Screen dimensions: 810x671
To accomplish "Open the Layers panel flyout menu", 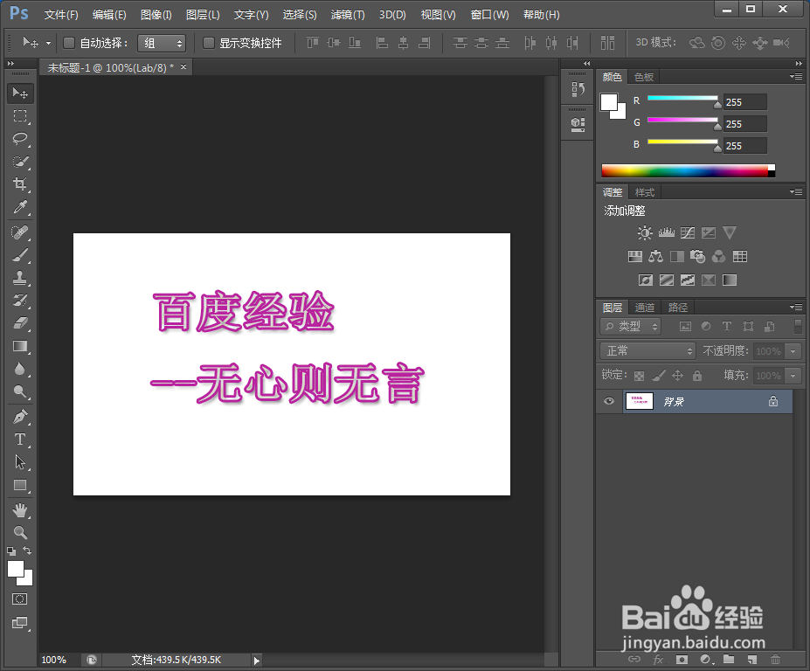I will click(796, 307).
